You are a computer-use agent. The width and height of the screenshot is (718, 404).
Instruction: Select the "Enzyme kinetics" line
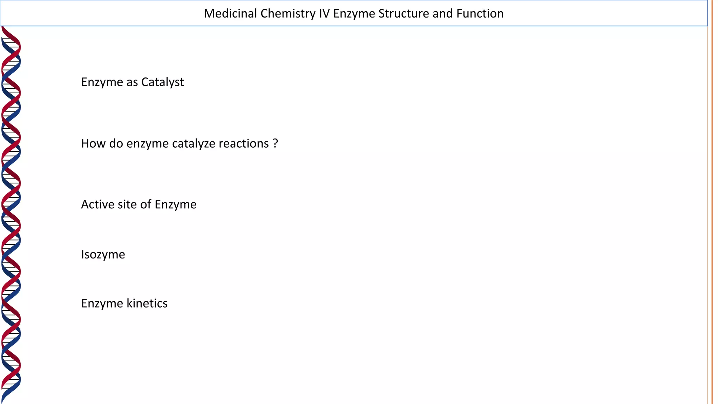pyautogui.click(x=124, y=303)
